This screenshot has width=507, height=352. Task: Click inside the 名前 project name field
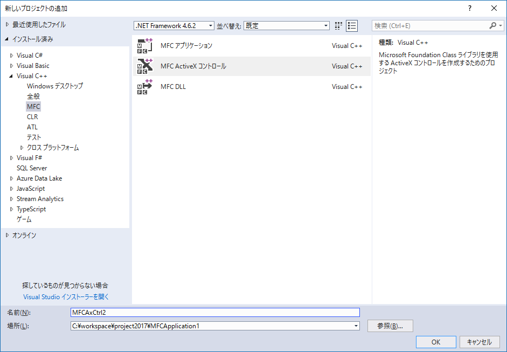[x=216, y=312]
